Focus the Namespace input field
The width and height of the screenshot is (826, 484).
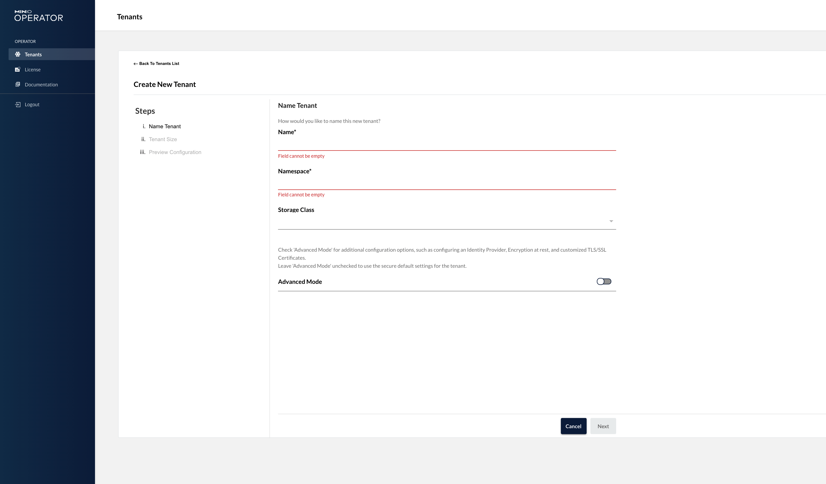(447, 183)
